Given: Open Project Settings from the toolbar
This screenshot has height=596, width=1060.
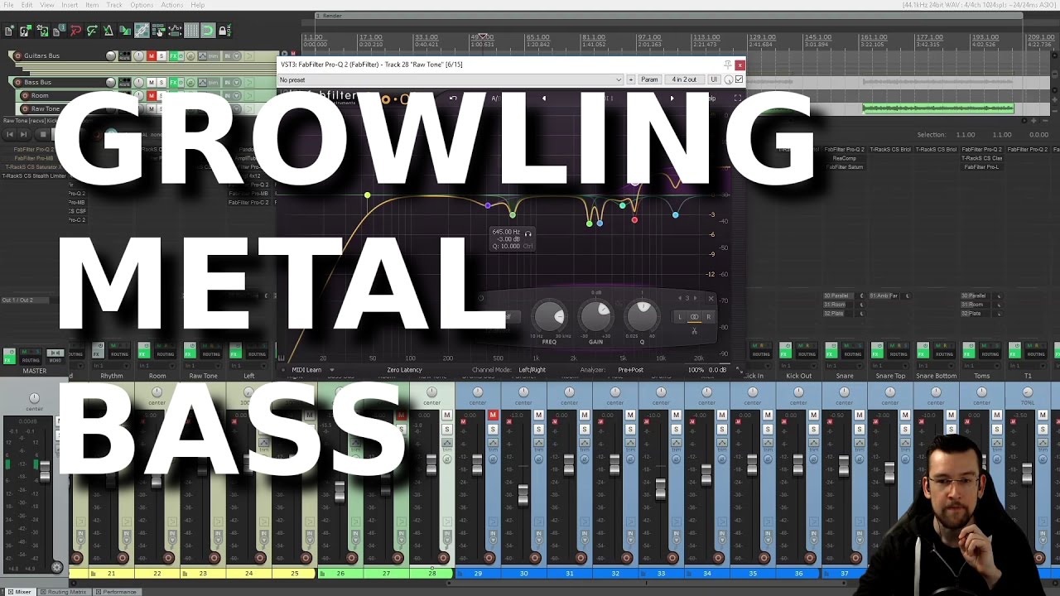Looking at the screenshot, I should pos(59,31).
